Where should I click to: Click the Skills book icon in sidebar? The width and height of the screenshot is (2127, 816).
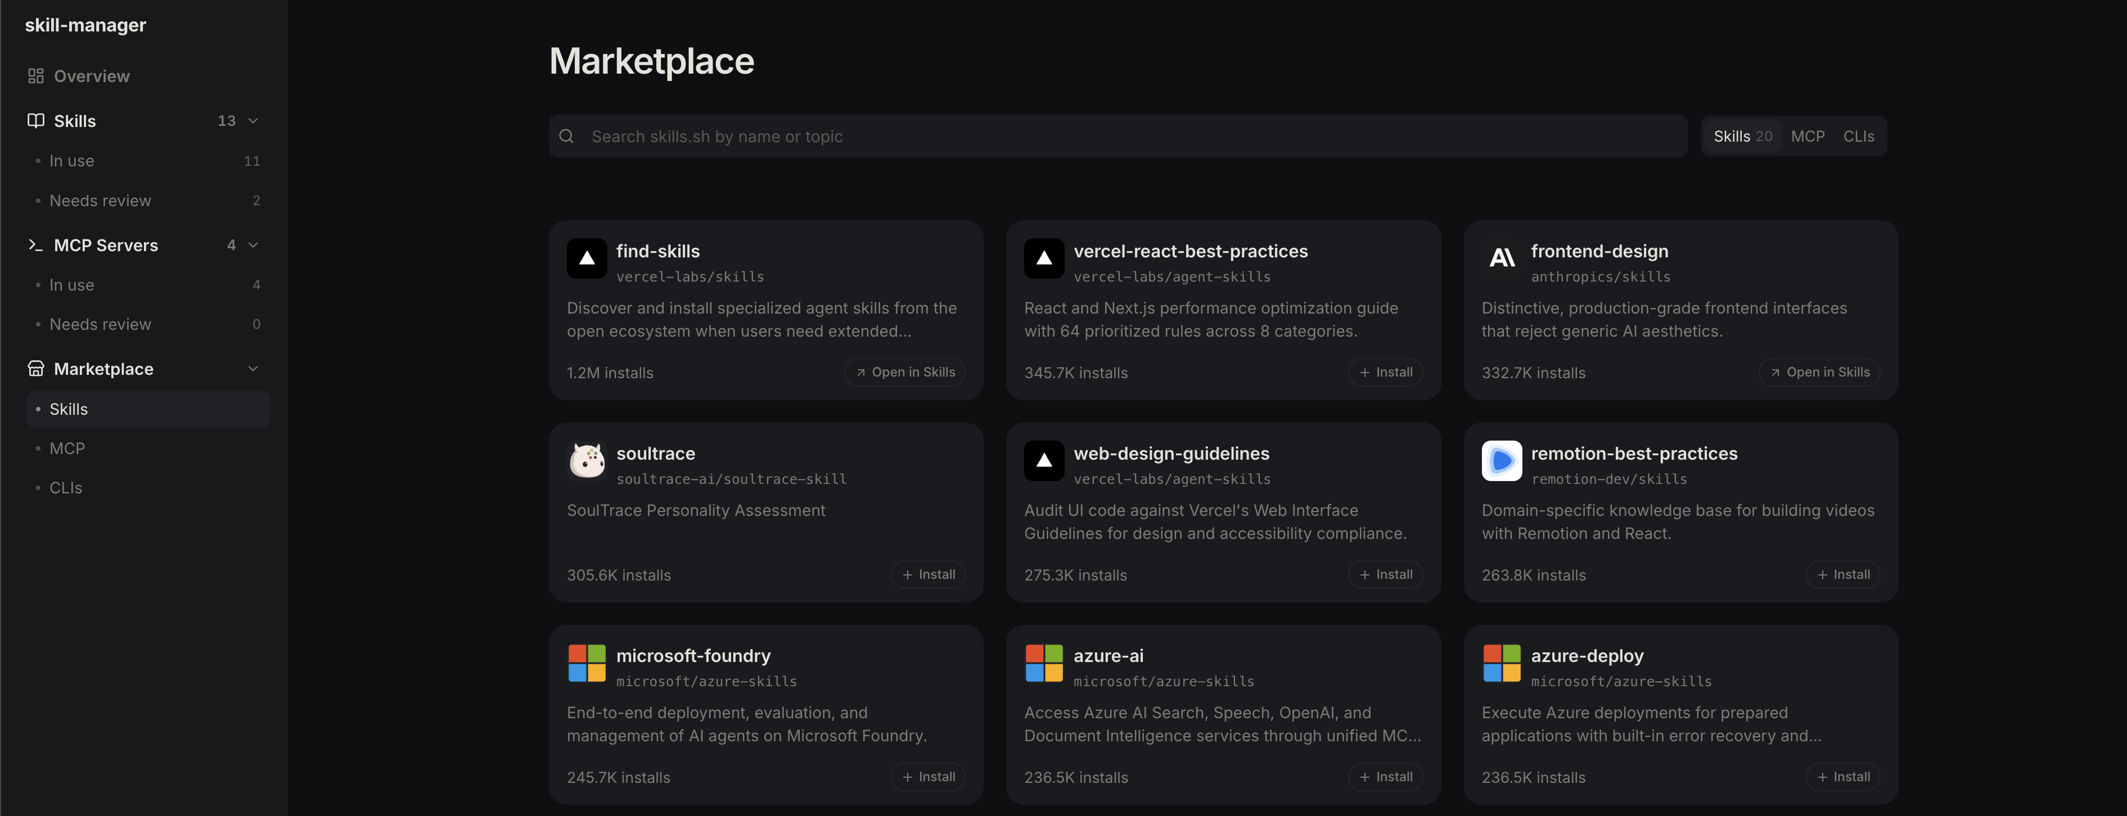[35, 120]
